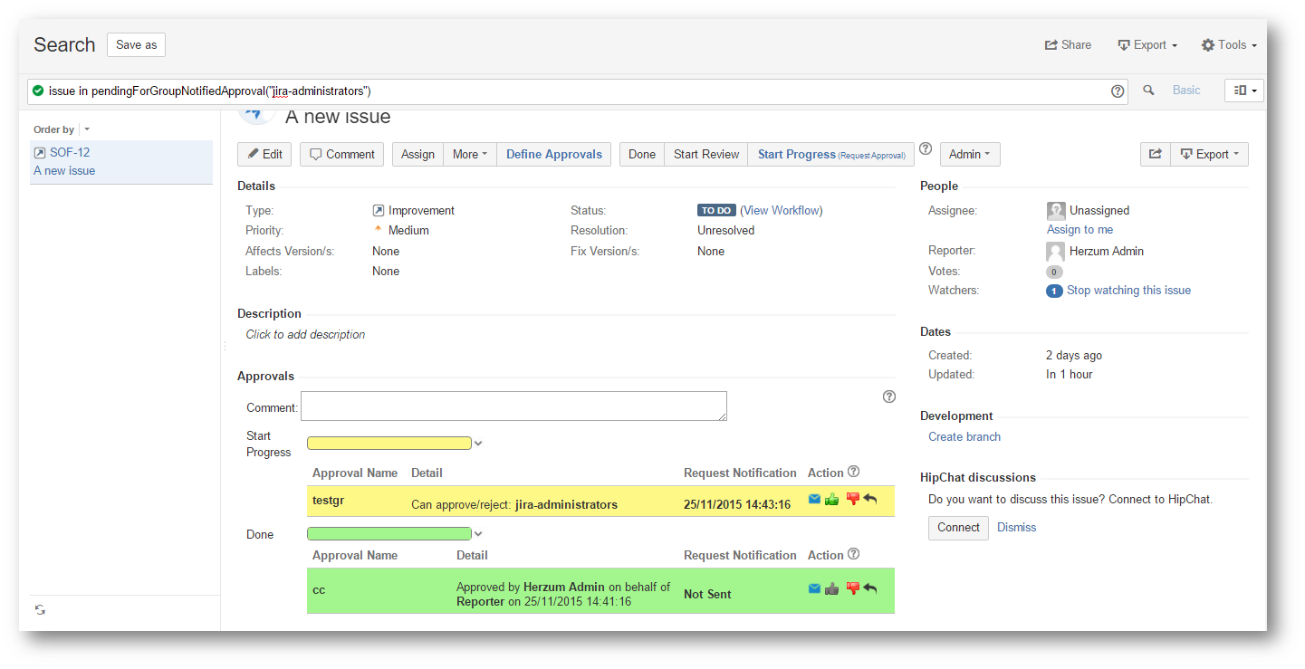Viewport: 1305px width, 669px height.
Task: Select issue SOF-12 in results list
Action: click(x=121, y=162)
